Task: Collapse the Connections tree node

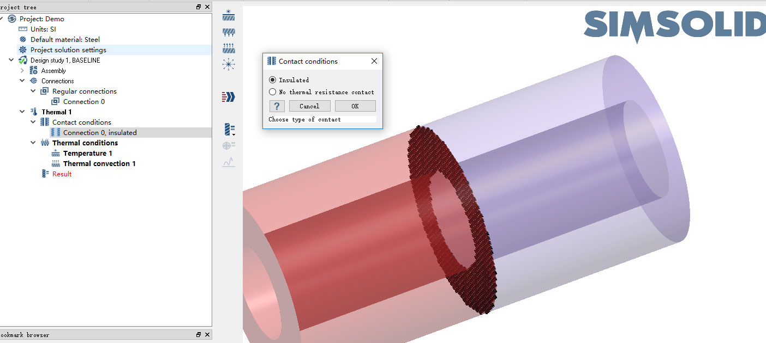Action: pyautogui.click(x=22, y=81)
